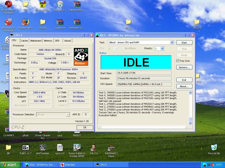The width and height of the screenshot is (225, 168).
Task: Open Battlefield 2 Demo shortcut
Action: point(111,148)
